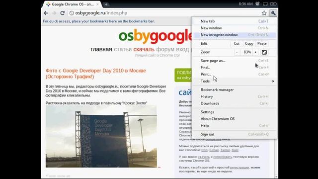
Task: Open the форум navigation link
Action: click(x=165, y=49)
